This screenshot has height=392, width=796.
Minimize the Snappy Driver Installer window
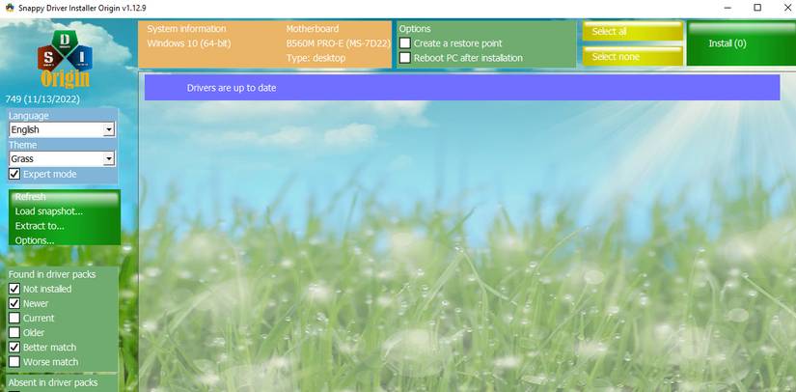(727, 8)
